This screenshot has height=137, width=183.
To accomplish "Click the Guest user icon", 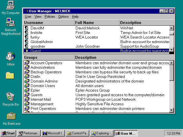I will coord(27,51).
